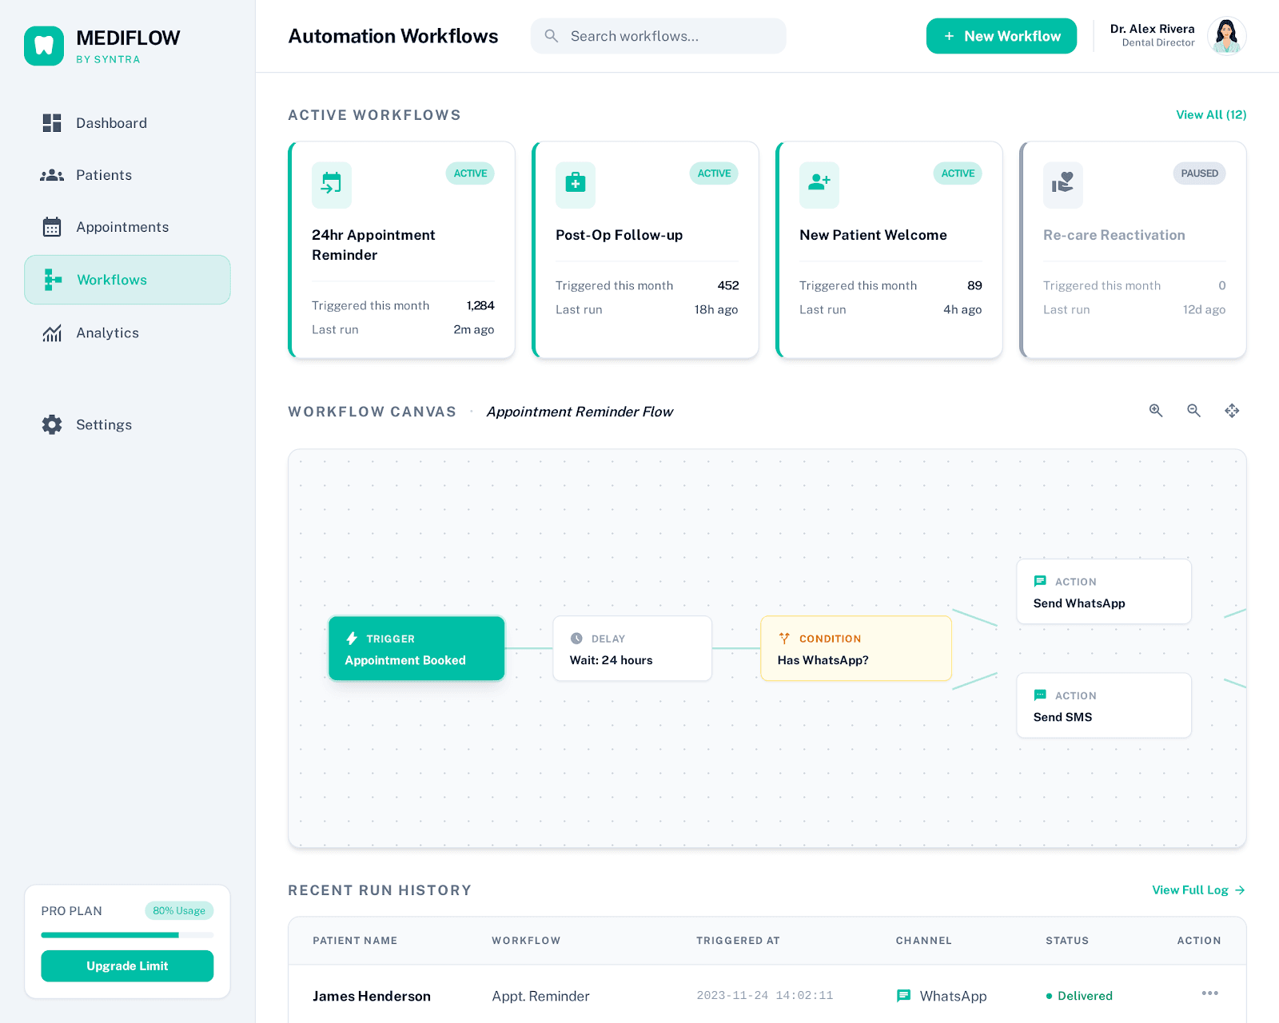Click the zoom out canvas icon
Image resolution: width=1279 pixels, height=1023 pixels.
[x=1193, y=411]
